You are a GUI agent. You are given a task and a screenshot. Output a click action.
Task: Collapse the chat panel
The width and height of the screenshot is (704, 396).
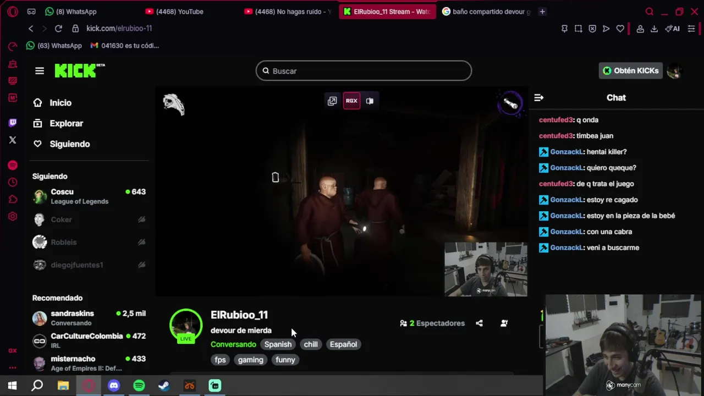539,97
